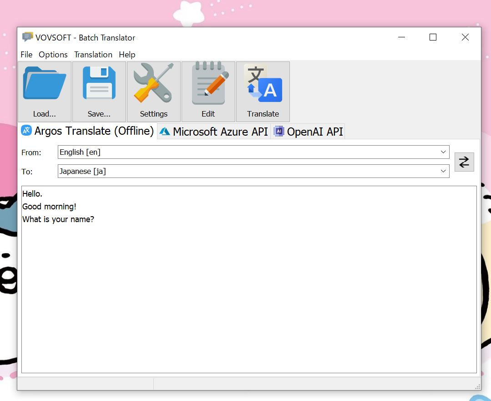
Task: Swap the From and To languages
Action: coord(464,162)
